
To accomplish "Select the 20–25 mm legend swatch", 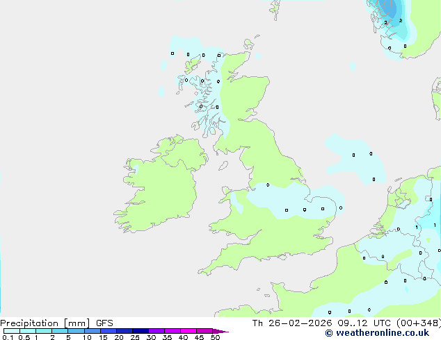I will pos(125,331).
